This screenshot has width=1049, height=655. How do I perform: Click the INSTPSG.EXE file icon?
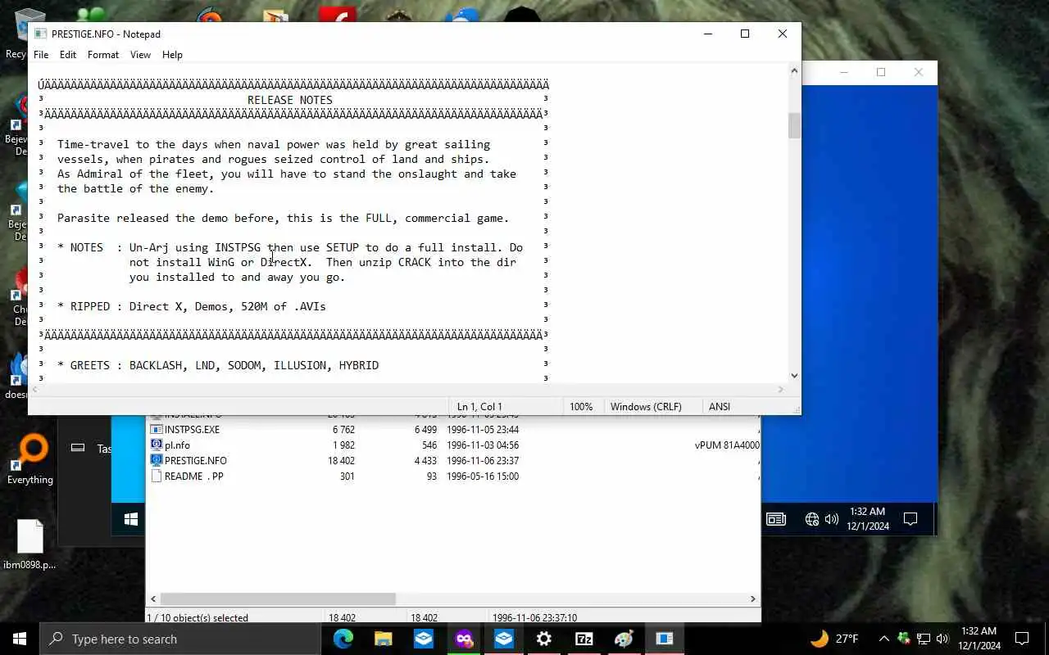pyautogui.click(x=157, y=429)
